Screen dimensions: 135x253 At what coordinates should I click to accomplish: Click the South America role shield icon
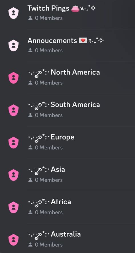pyautogui.click(x=14, y=110)
